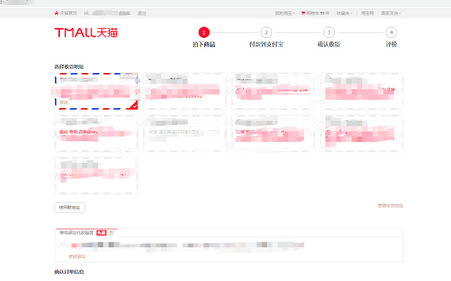451x281 pixels.
Task: Tick the 菜鸟驿站 pickup station checkbox
Action: point(63,245)
